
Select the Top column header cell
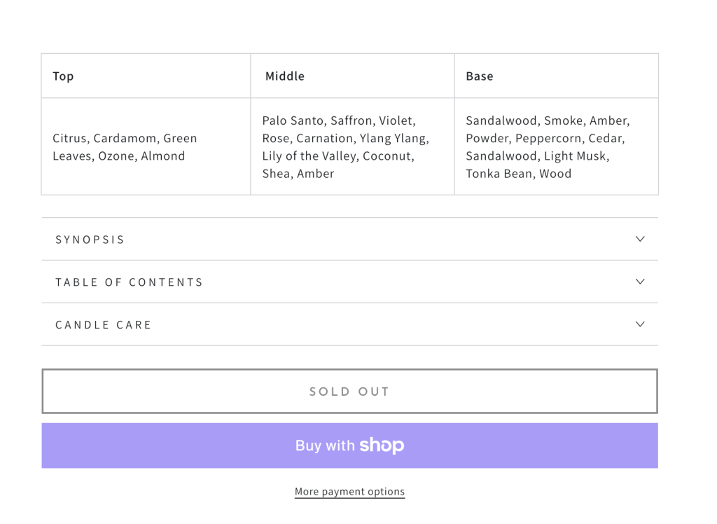[63, 76]
